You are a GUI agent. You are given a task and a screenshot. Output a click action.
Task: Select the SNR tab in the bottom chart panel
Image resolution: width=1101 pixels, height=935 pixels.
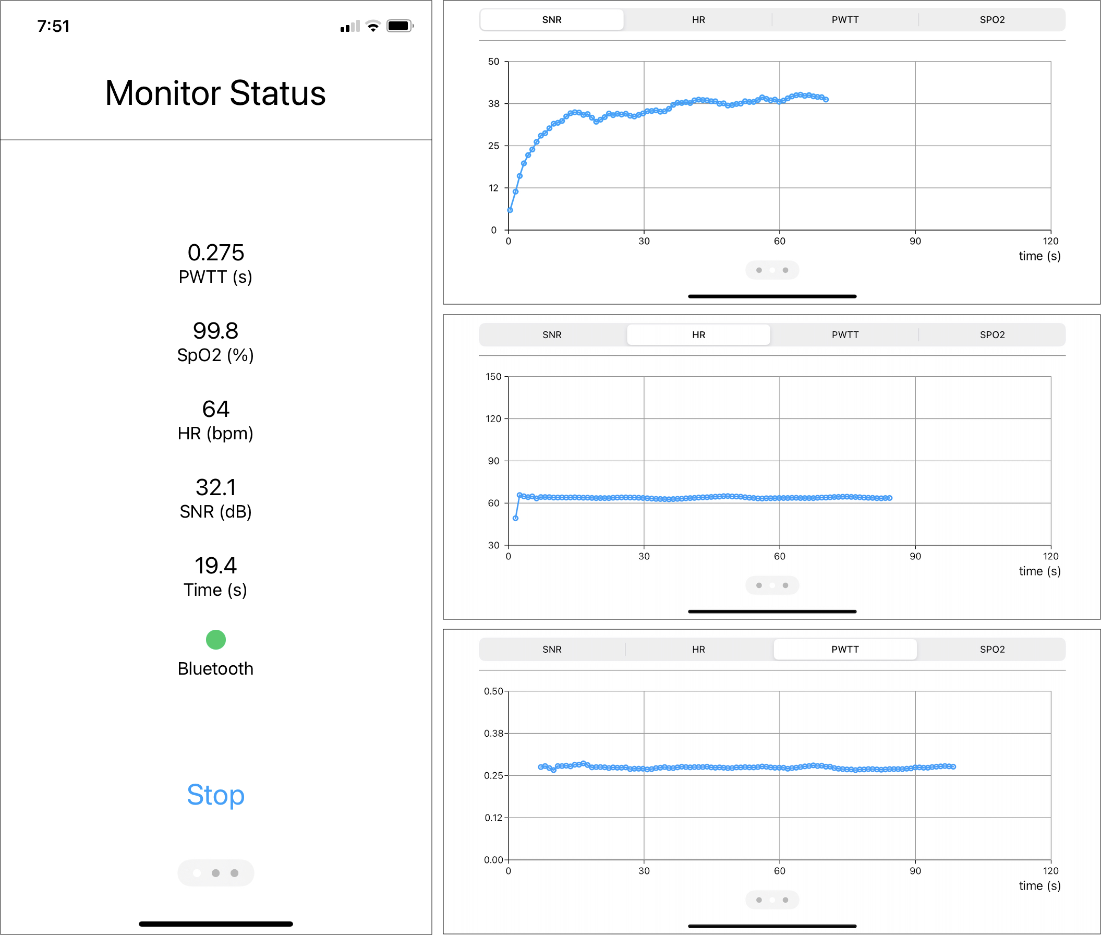click(552, 649)
